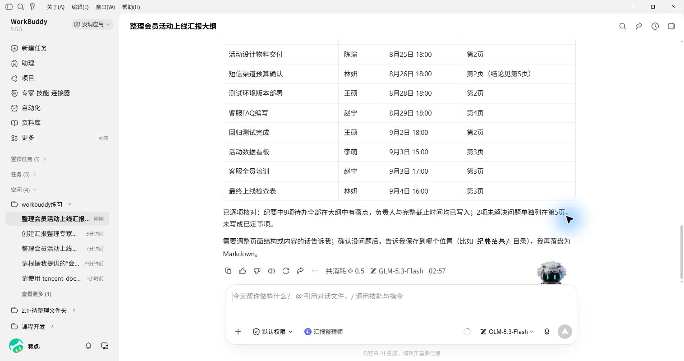Toggle the left sidebar panel icon
The image size is (684, 361).
9,7
